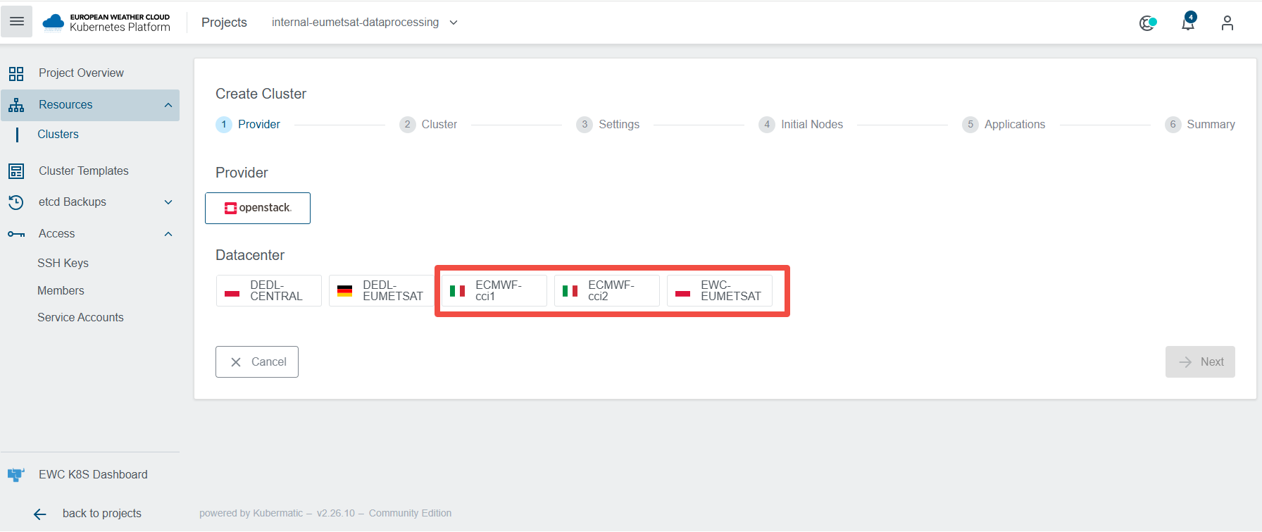1262x532 pixels.
Task: Open SSH Keys page
Action: click(x=63, y=264)
